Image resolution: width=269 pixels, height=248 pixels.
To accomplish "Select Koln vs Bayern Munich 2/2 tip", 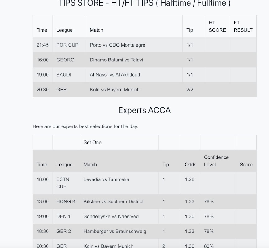I will 189,90.
